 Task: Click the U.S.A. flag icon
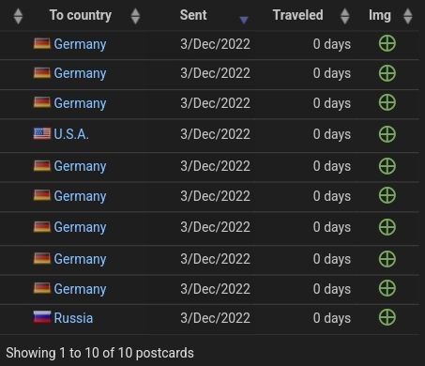(42, 133)
